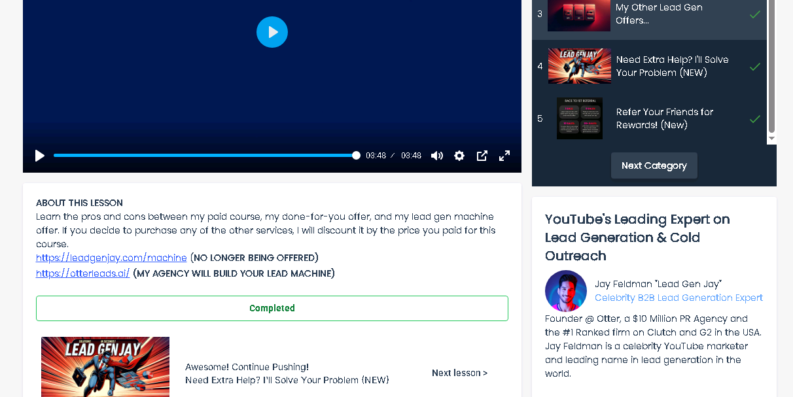Click checkmark for lesson 3
The image size is (793, 397).
755,14
